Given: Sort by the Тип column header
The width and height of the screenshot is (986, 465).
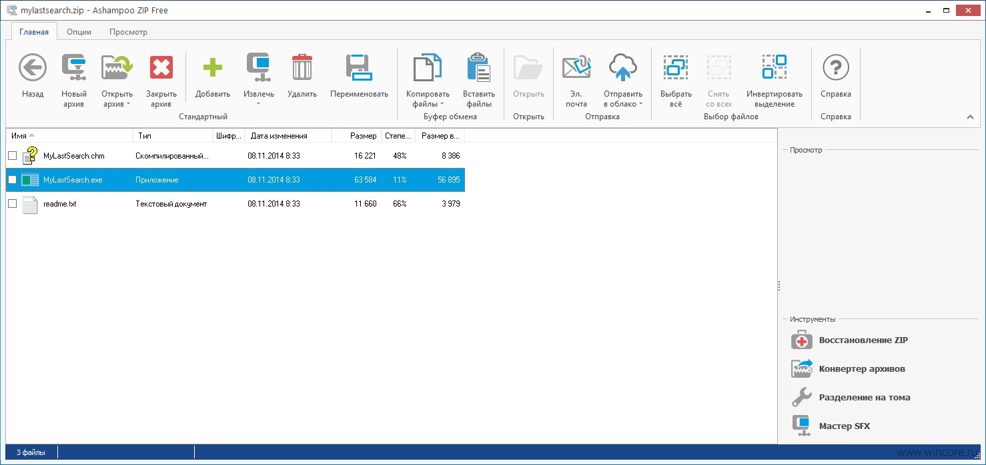Looking at the screenshot, I should coord(173,136).
